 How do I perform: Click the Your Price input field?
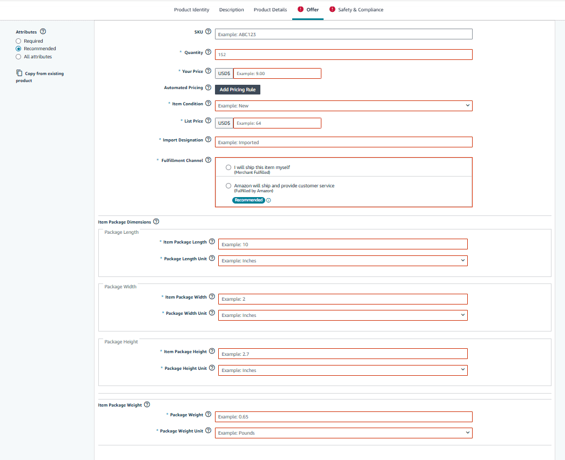pyautogui.click(x=277, y=73)
